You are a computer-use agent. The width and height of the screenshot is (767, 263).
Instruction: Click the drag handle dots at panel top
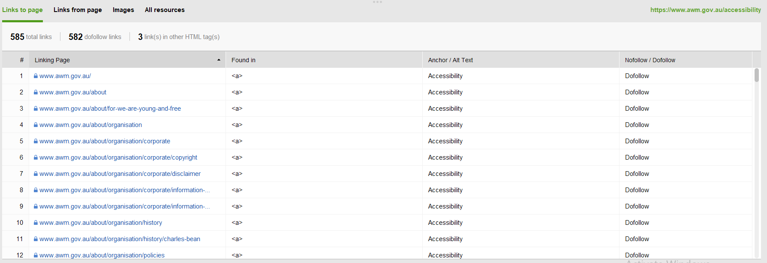point(377,2)
